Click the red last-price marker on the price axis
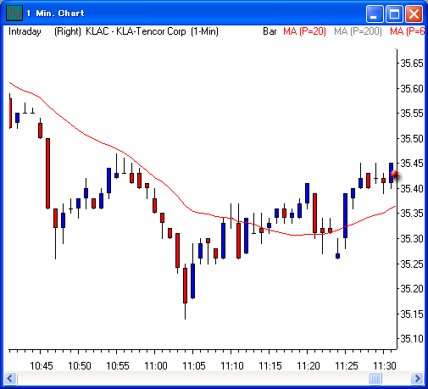This screenshot has width=428, height=389. click(x=395, y=175)
